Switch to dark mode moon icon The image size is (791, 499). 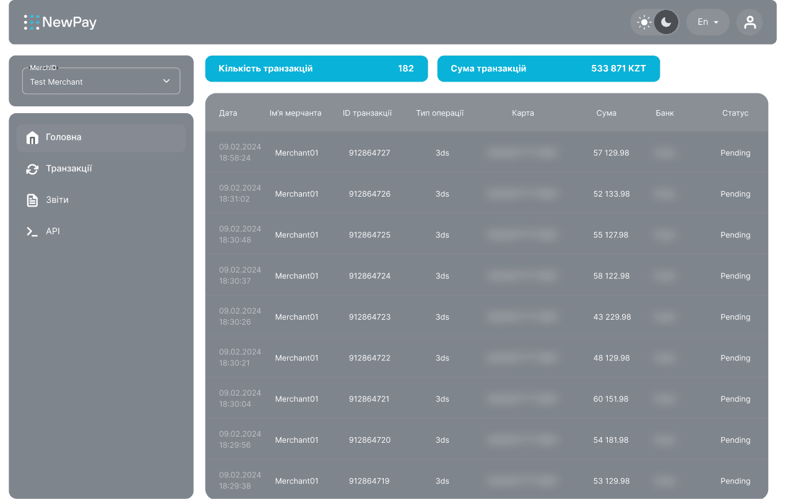pos(666,22)
